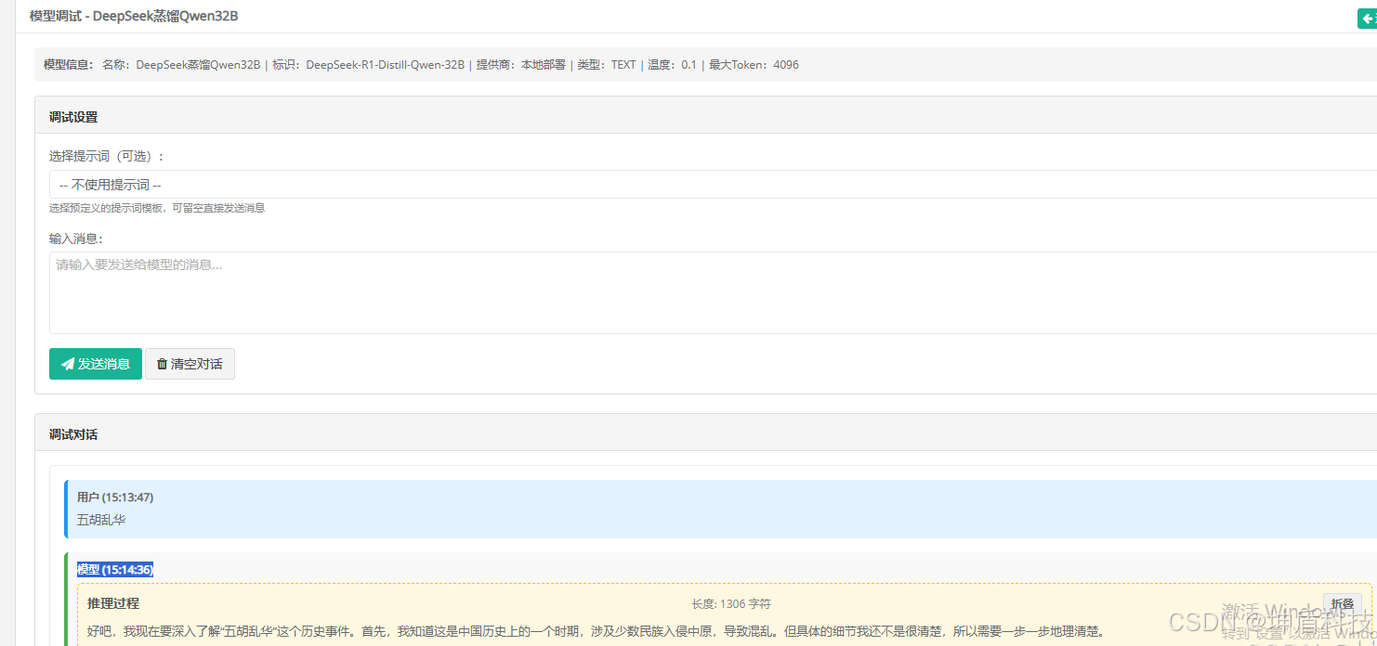Select the 调试设置 panel header

706,117
